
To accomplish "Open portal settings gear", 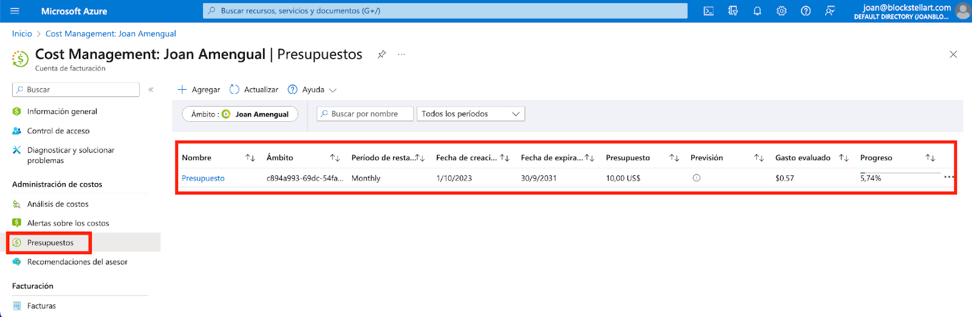I will 782,11.
